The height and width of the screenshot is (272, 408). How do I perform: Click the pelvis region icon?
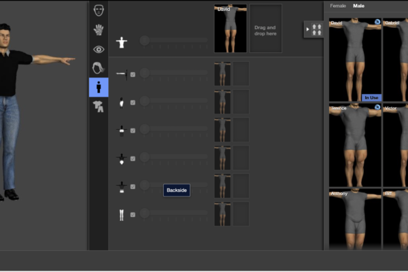click(122, 158)
